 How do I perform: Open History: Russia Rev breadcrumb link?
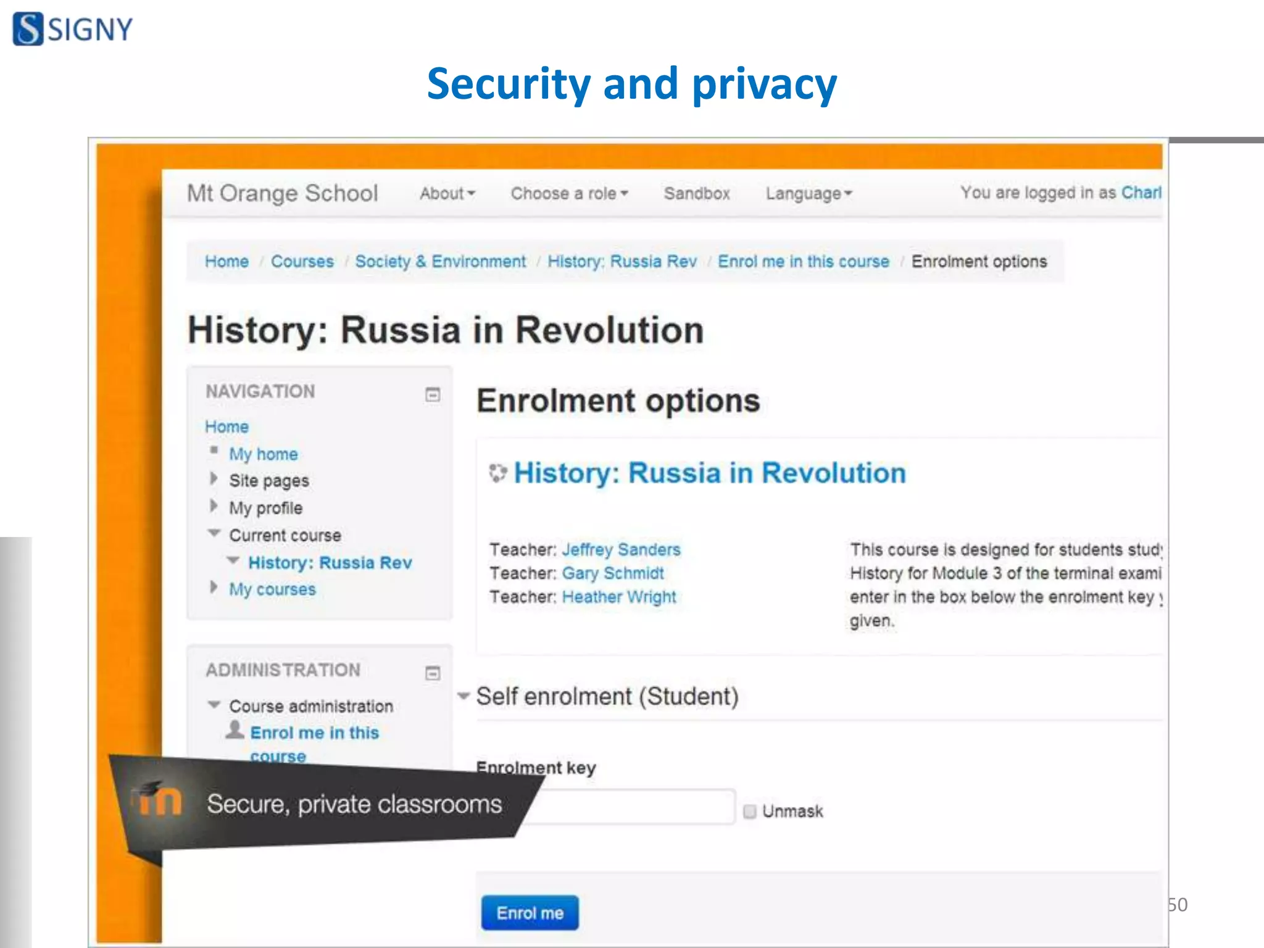tap(622, 262)
